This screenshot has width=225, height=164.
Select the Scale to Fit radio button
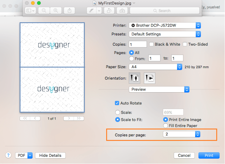point(118,120)
